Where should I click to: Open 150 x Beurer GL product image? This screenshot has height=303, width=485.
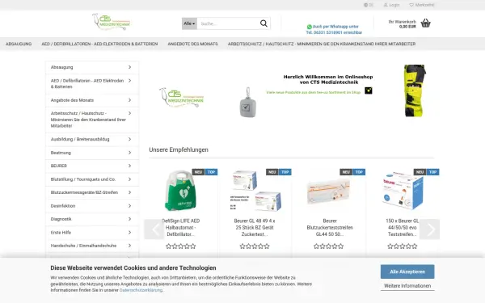click(x=403, y=191)
